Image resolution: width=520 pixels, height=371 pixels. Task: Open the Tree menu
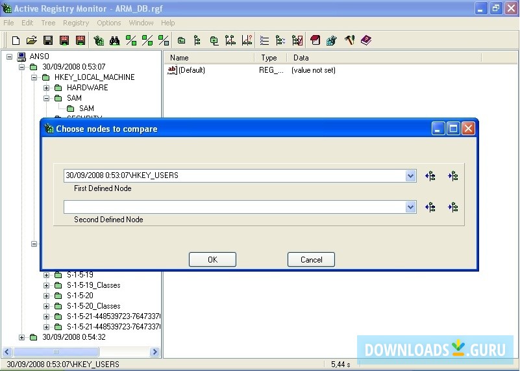tap(48, 23)
